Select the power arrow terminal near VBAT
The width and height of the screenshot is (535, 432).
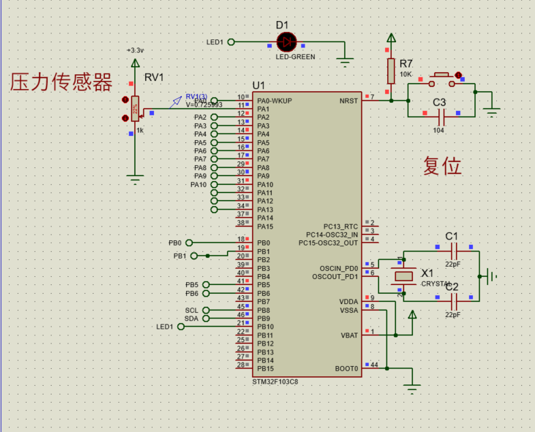412,315
